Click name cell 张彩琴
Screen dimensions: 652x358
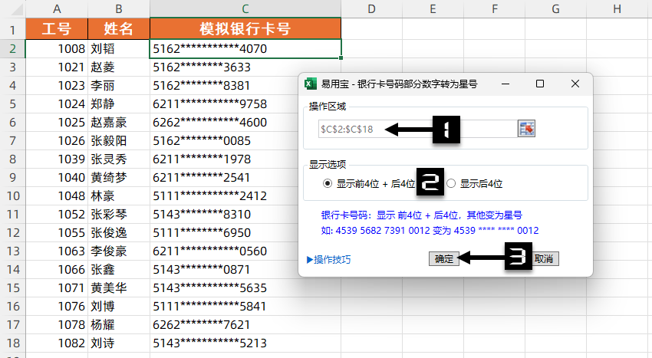[118, 214]
